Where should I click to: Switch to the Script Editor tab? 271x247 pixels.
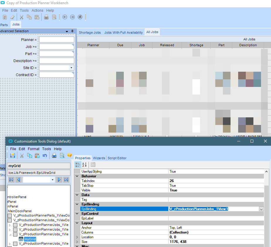[117, 158]
